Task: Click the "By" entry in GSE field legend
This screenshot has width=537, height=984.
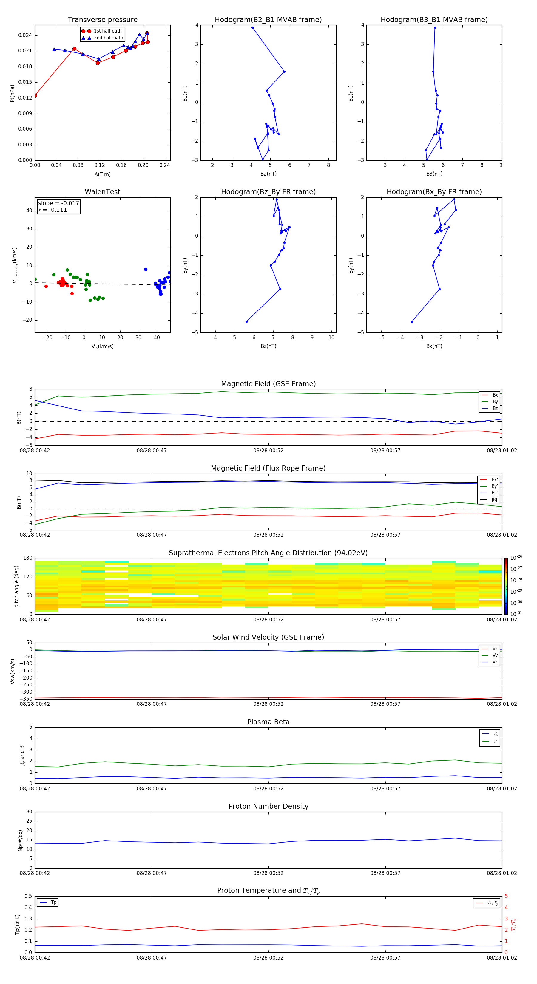Action: click(x=490, y=401)
